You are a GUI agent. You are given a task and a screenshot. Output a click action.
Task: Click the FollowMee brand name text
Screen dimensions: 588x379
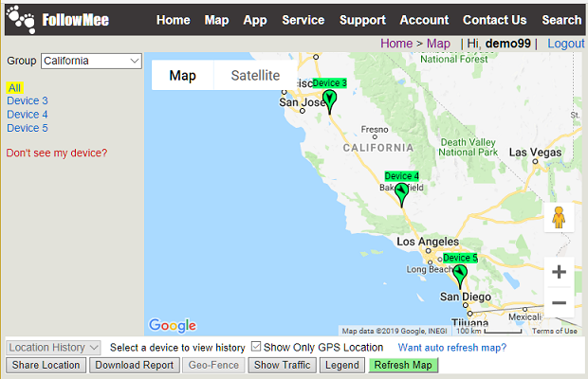pos(75,20)
